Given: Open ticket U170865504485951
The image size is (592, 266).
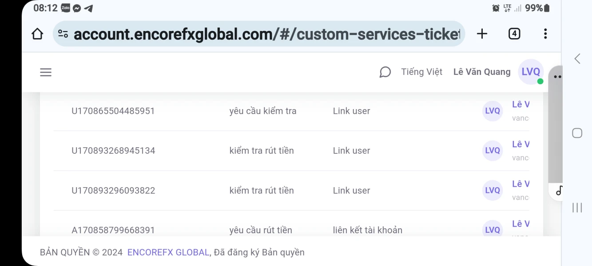Looking at the screenshot, I should click(x=113, y=111).
